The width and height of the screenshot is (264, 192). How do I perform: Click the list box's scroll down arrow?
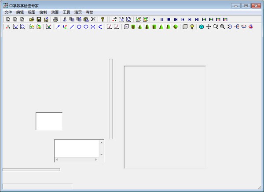coord(102,155)
